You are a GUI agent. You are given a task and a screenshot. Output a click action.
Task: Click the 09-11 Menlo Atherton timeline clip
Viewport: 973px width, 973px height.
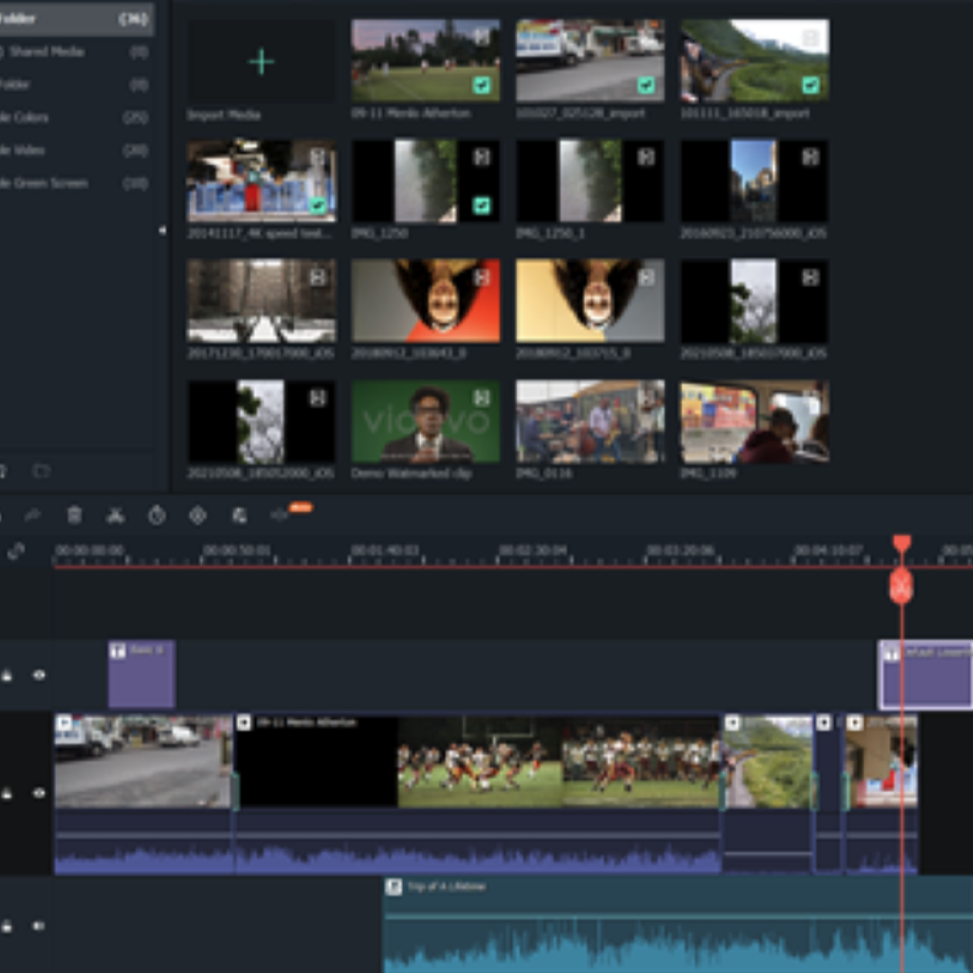point(477,761)
